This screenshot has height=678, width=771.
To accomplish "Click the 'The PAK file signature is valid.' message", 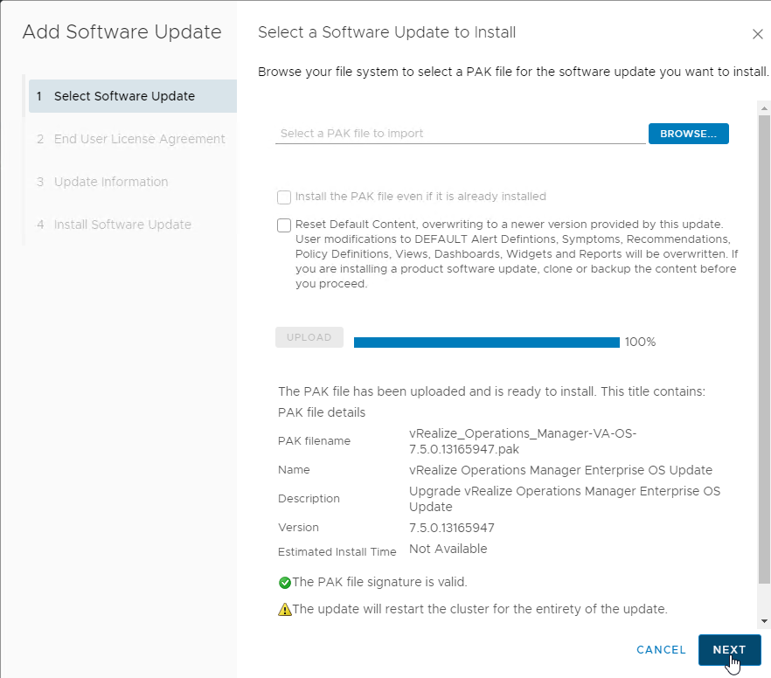I will (379, 582).
